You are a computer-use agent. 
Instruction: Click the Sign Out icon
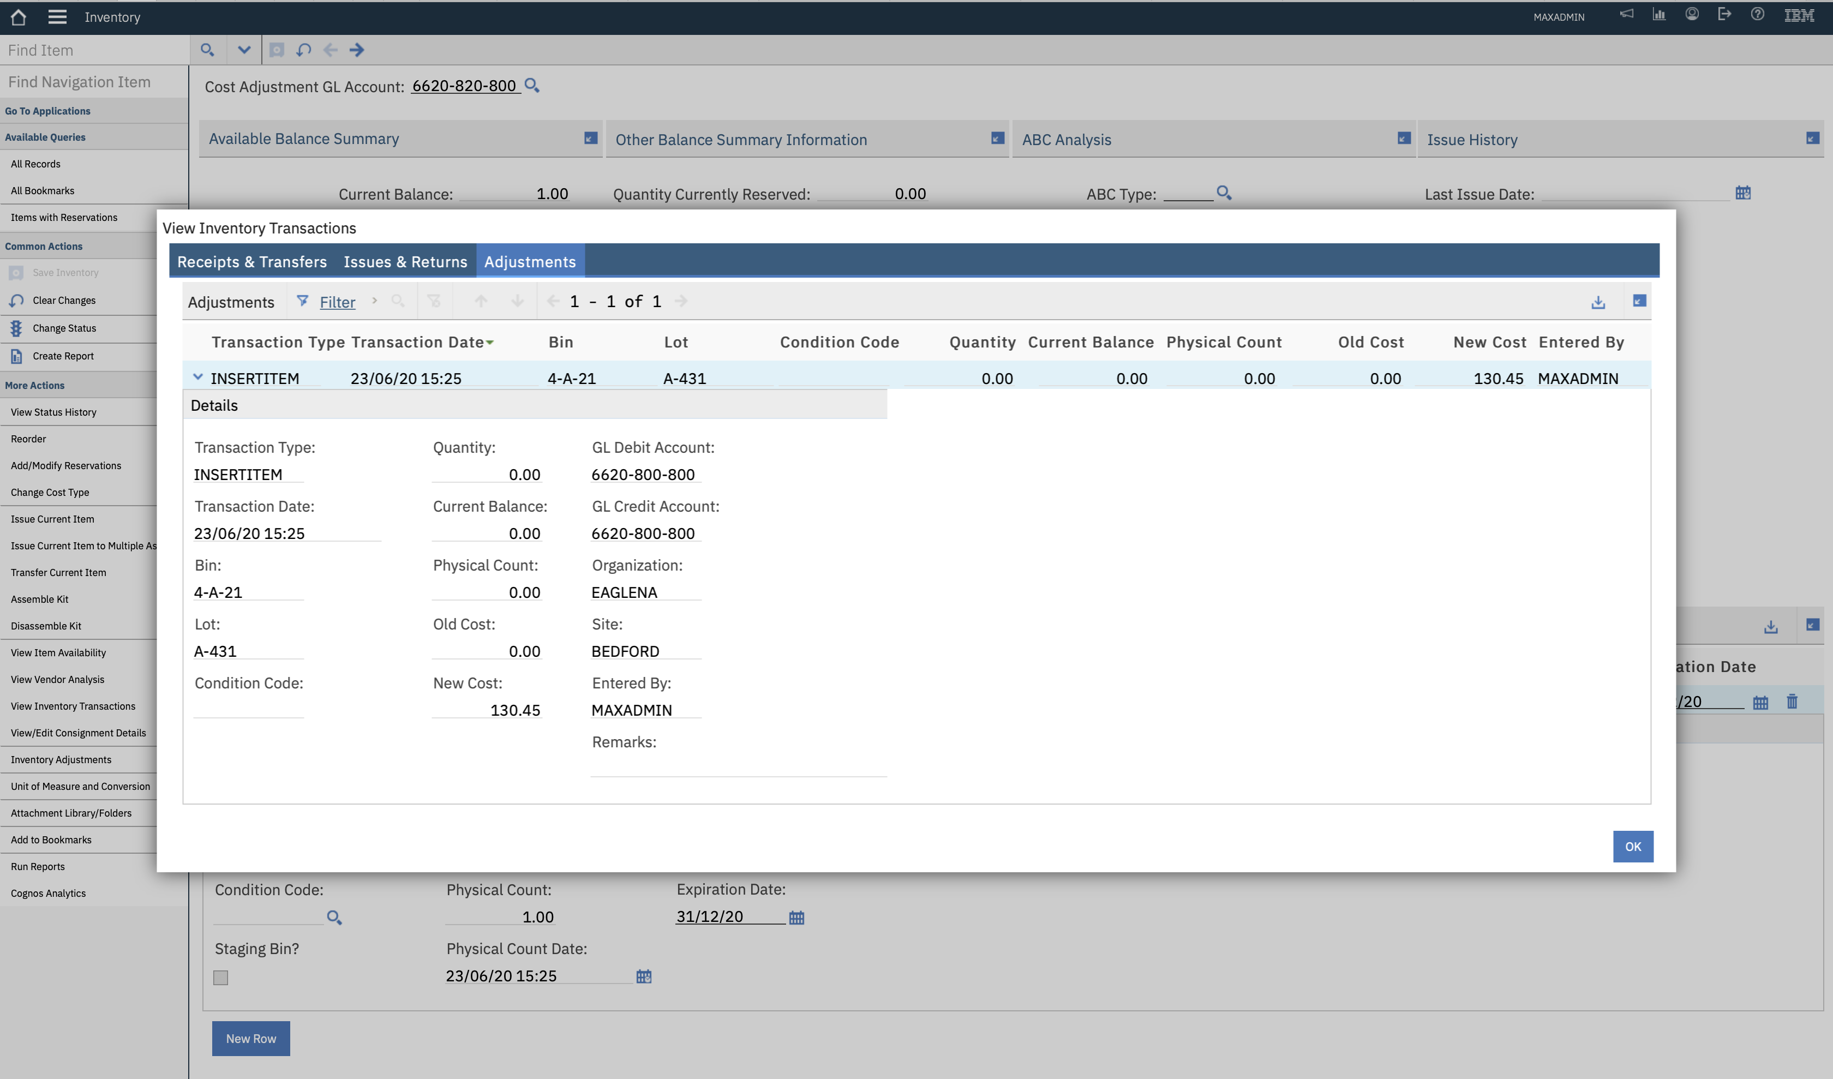(x=1724, y=15)
